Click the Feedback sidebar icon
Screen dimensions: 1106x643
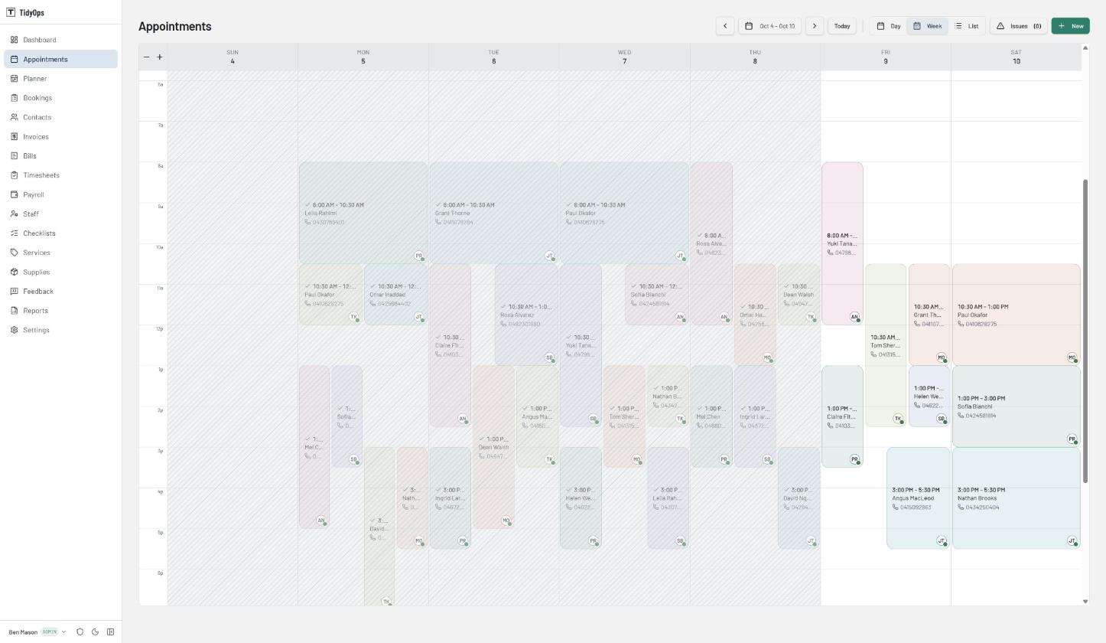point(15,291)
